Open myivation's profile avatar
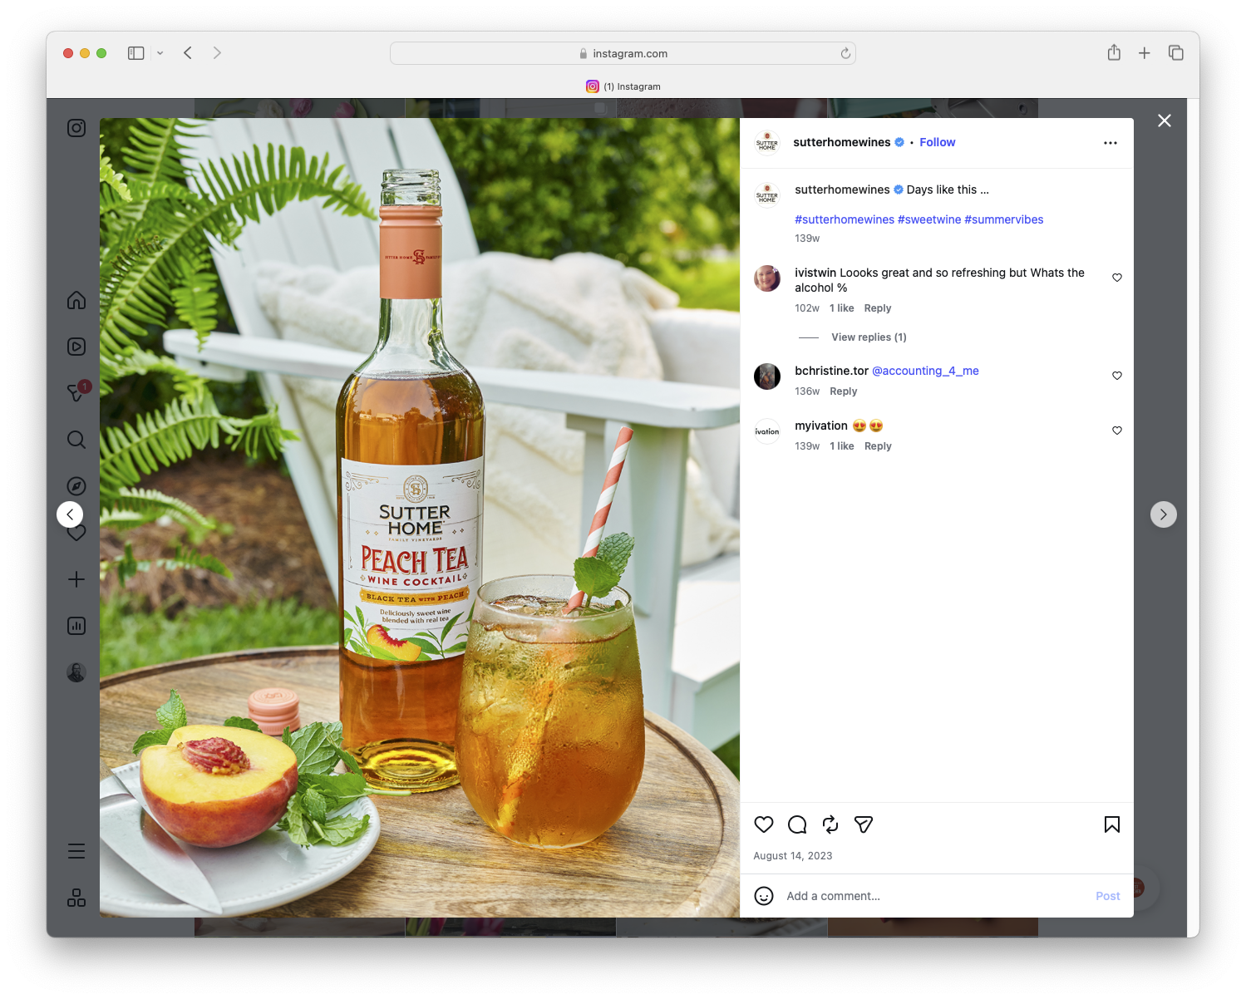The image size is (1246, 999). click(x=767, y=431)
